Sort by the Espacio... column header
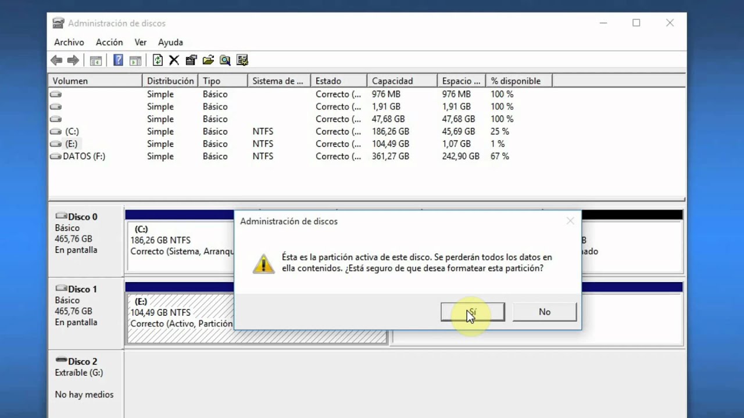The width and height of the screenshot is (744, 418). [x=462, y=81]
